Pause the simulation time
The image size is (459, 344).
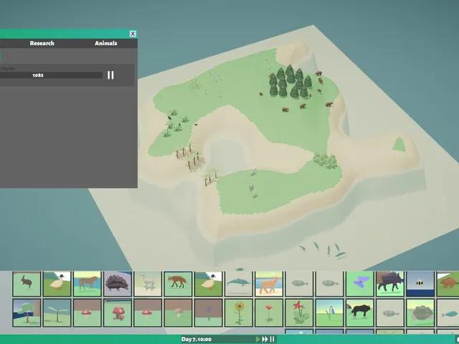[x=272, y=339]
